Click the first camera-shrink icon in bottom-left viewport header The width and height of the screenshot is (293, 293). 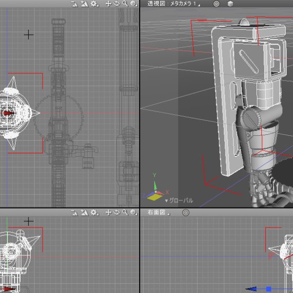tap(75, 213)
